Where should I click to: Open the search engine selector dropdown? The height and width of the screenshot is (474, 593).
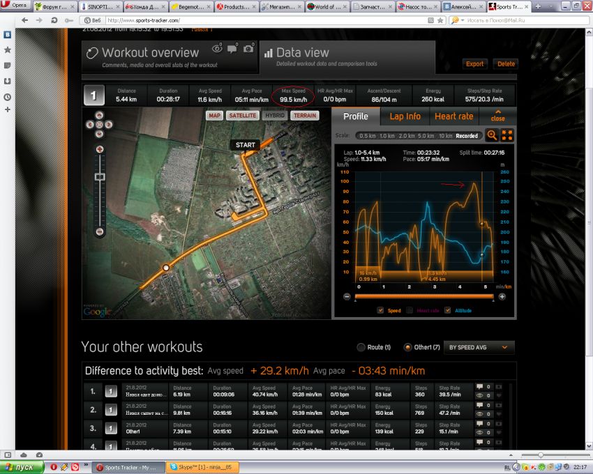457,20
